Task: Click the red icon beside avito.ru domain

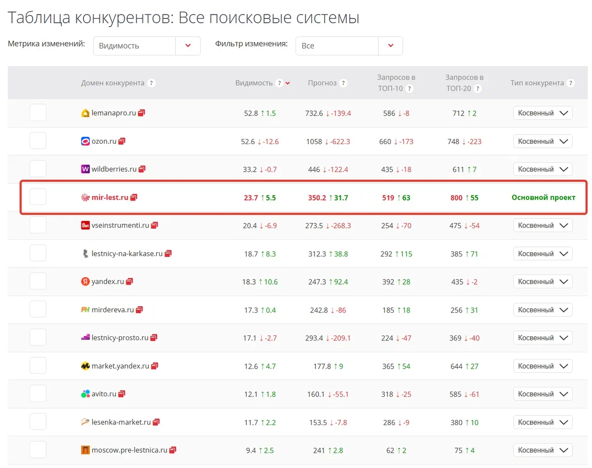Action: (x=122, y=394)
